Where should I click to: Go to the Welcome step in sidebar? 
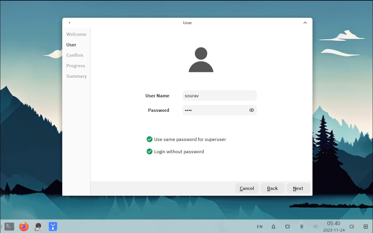pyautogui.click(x=76, y=34)
